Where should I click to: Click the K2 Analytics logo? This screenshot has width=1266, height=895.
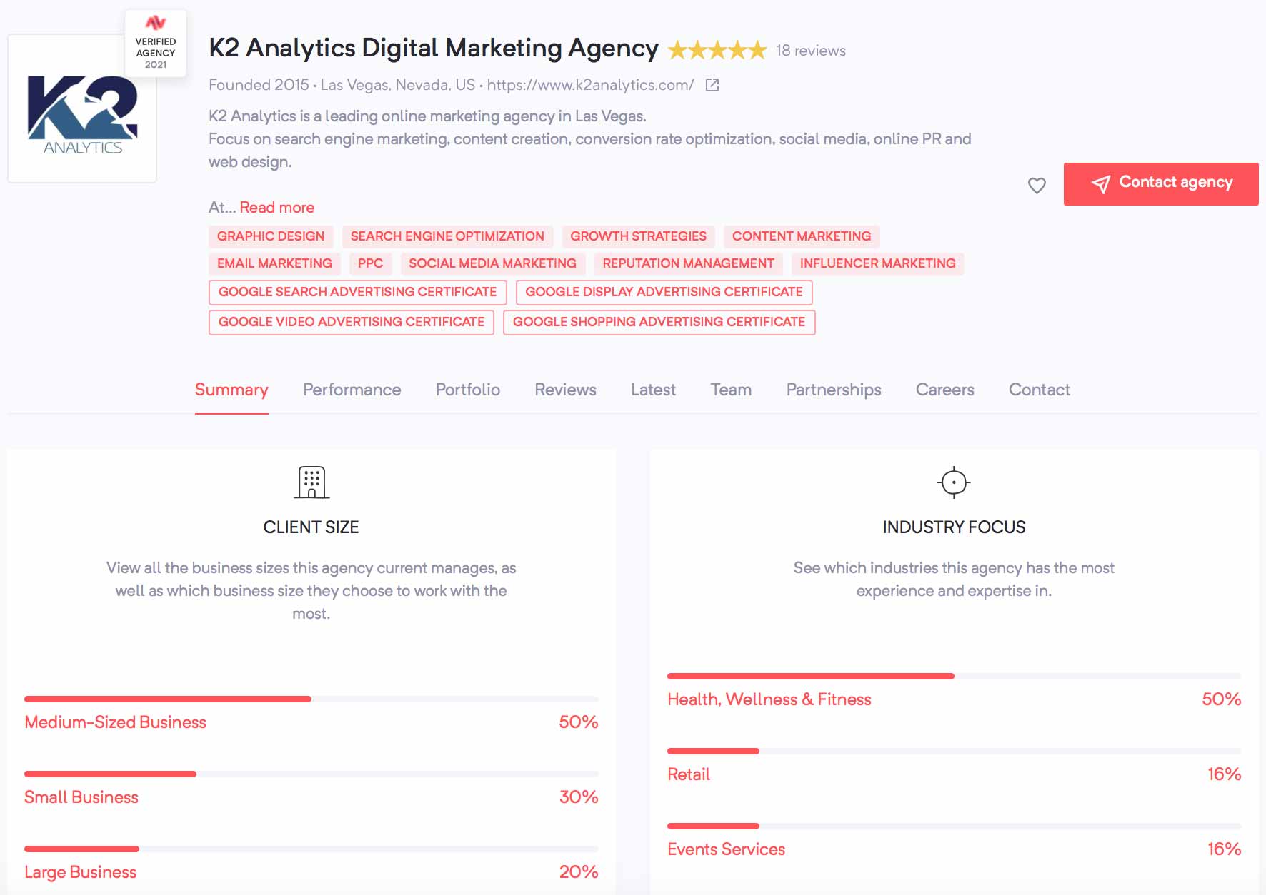pyautogui.click(x=82, y=114)
